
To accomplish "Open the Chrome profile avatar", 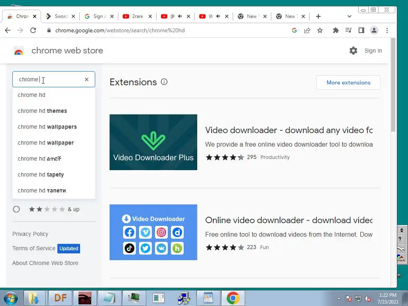I will click(374, 30).
